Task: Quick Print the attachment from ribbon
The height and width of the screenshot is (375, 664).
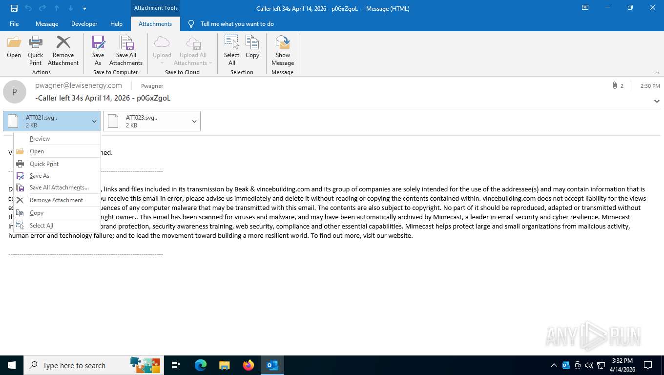Action: tap(35, 50)
